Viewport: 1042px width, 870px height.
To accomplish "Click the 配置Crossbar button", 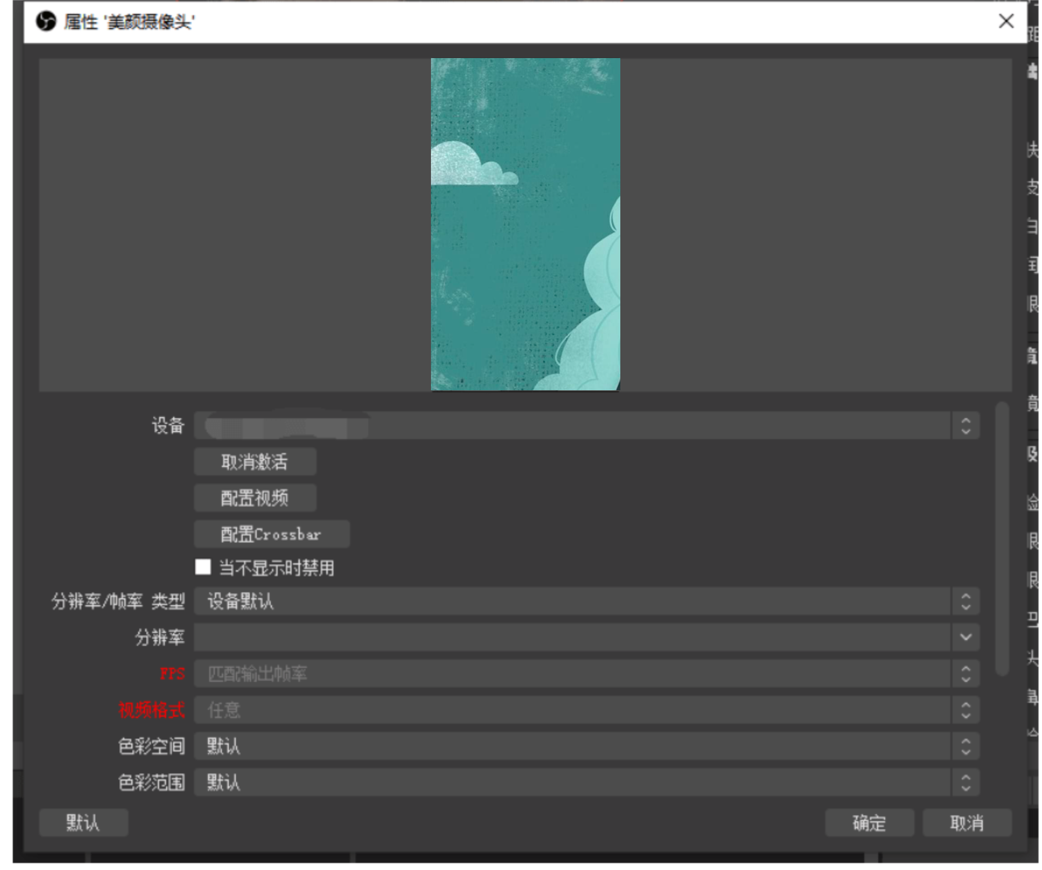I will pyautogui.click(x=271, y=534).
